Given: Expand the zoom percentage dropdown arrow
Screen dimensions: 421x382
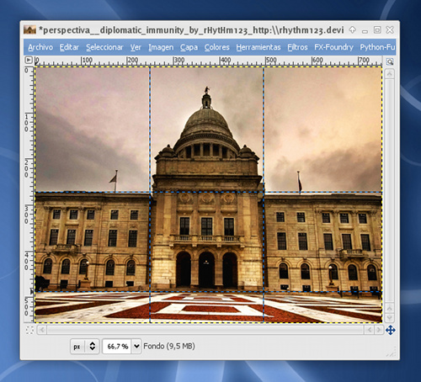Looking at the screenshot, I should click(136, 347).
